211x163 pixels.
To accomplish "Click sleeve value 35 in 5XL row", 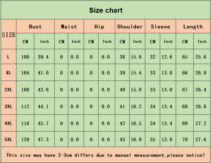I will tap(153, 139).
